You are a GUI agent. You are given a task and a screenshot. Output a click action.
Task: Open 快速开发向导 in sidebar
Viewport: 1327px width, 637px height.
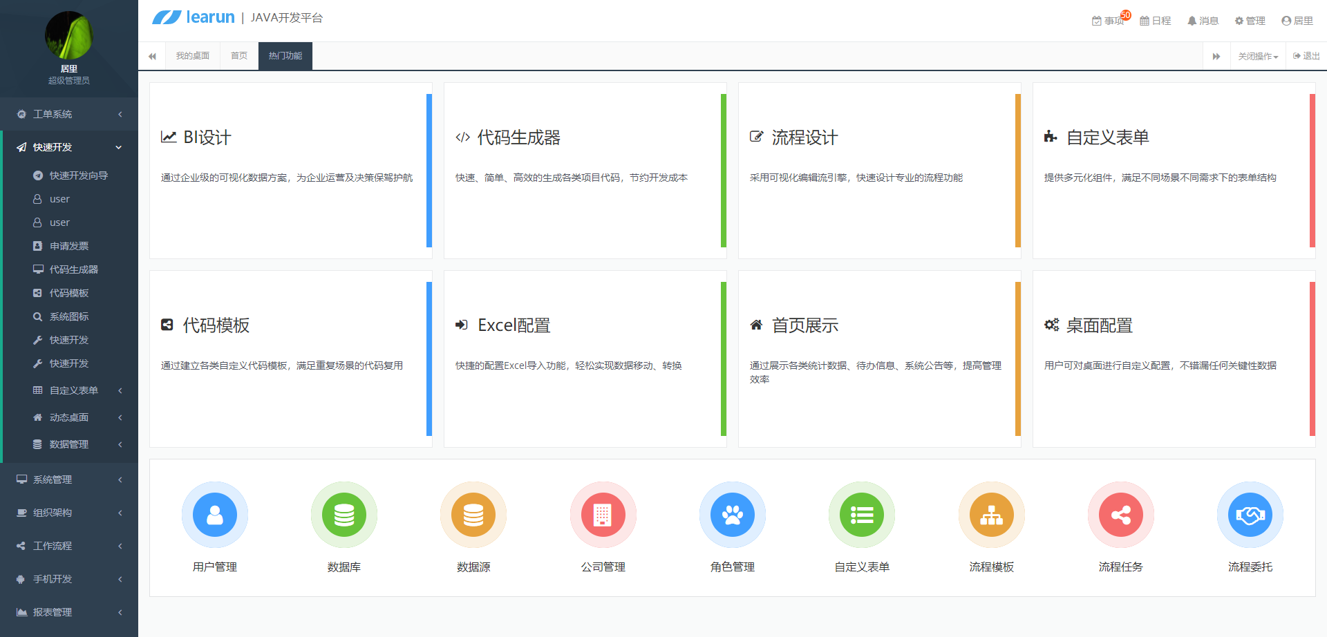click(78, 175)
